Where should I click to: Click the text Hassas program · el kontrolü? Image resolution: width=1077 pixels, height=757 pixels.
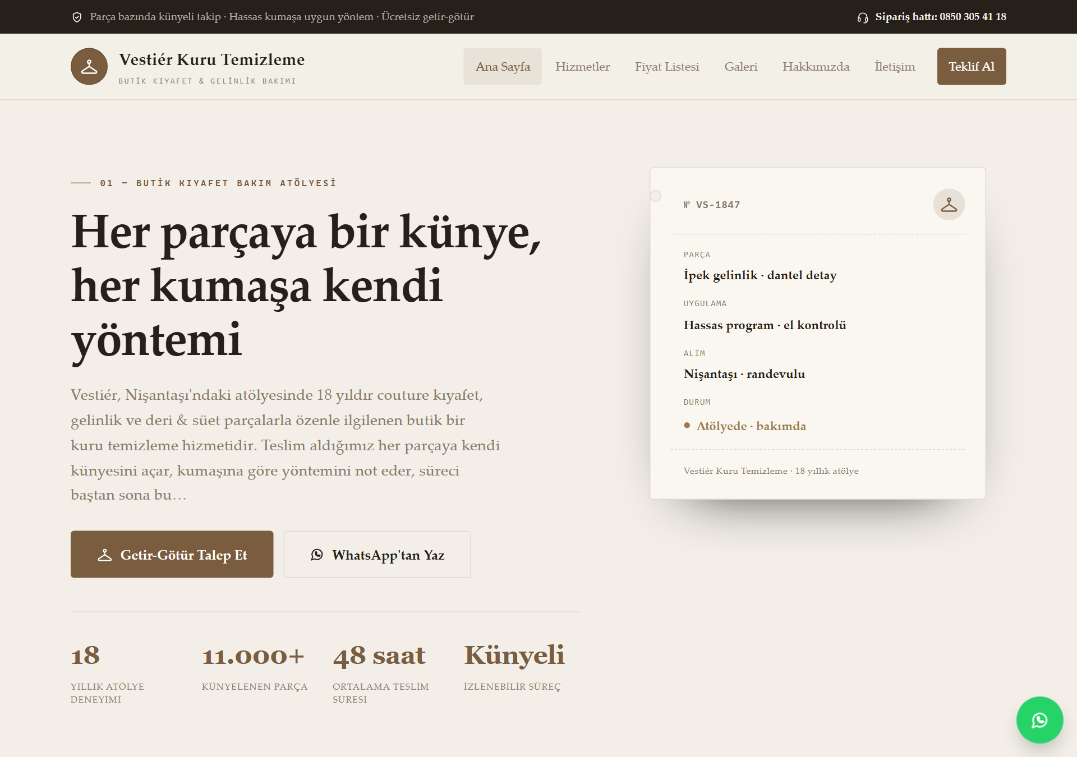tap(765, 325)
